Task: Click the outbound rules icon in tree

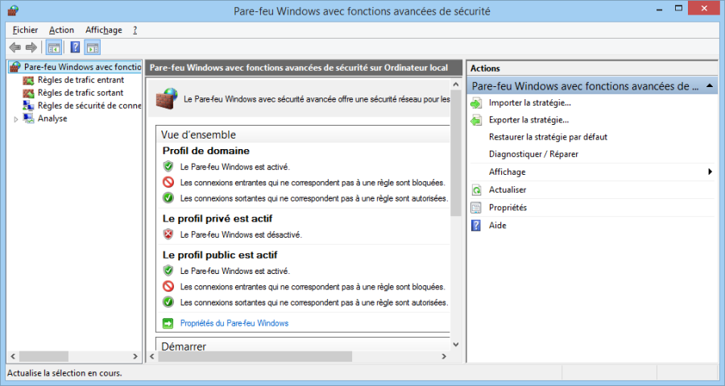Action: [x=29, y=93]
